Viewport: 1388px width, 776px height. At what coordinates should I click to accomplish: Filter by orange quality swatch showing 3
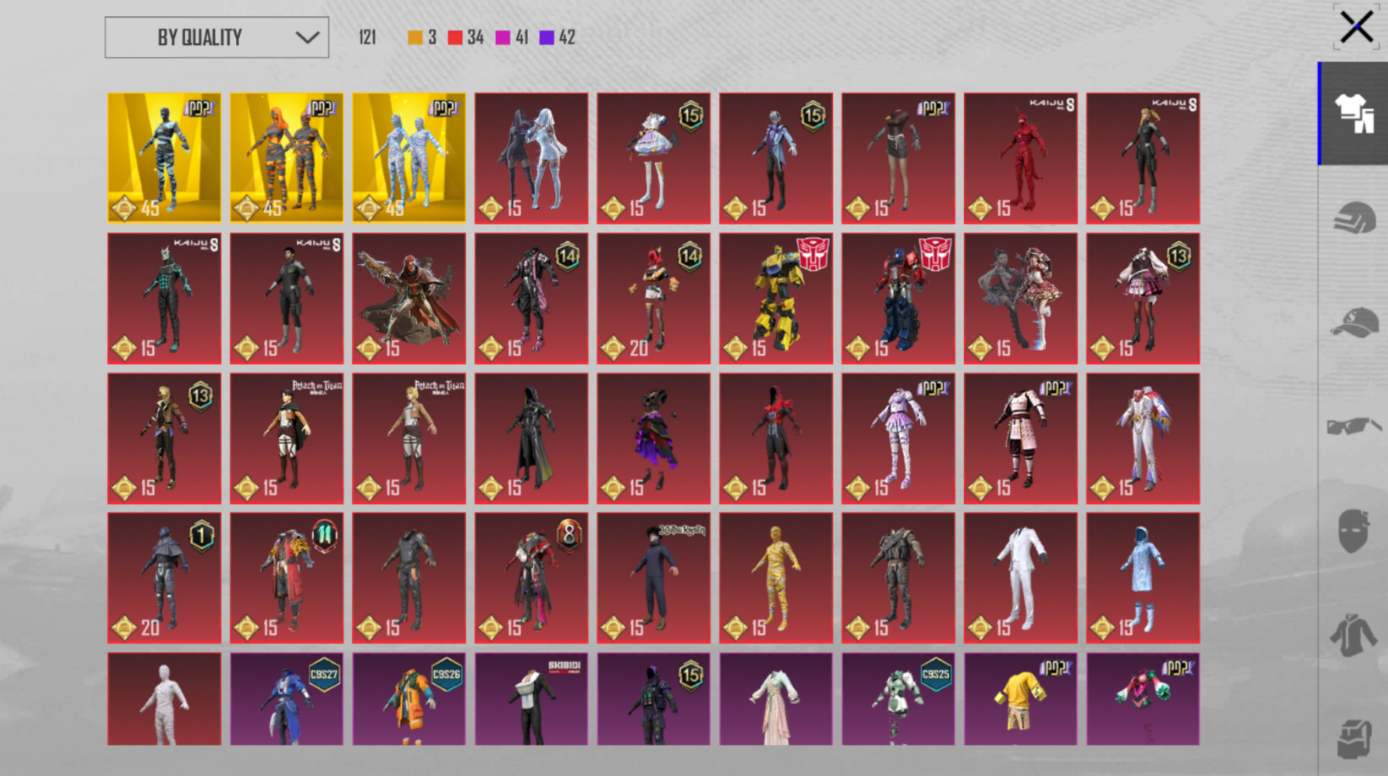[x=422, y=38]
